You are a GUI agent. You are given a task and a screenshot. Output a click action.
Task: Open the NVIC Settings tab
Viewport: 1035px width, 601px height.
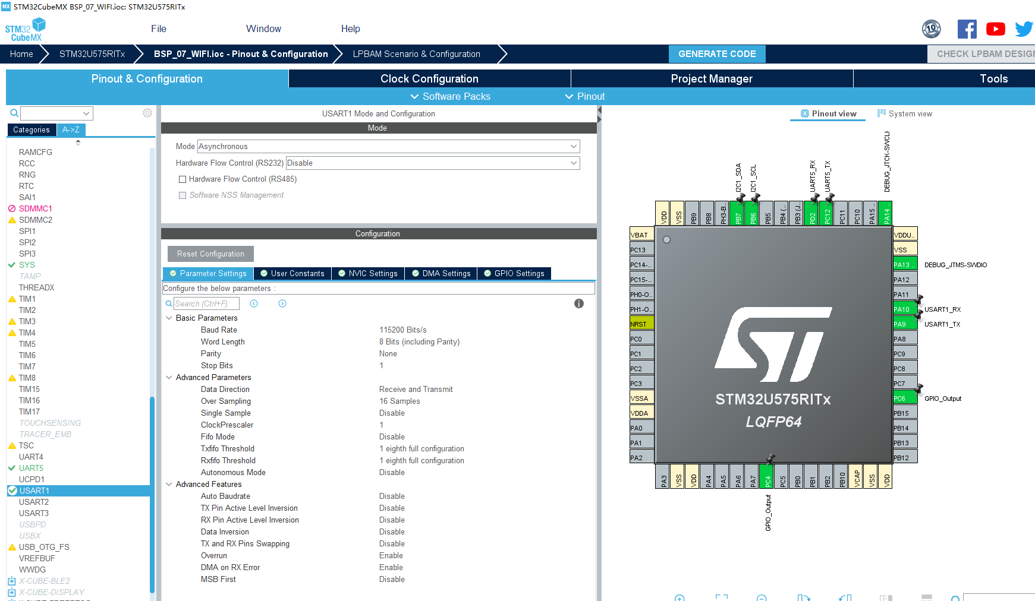(x=368, y=273)
